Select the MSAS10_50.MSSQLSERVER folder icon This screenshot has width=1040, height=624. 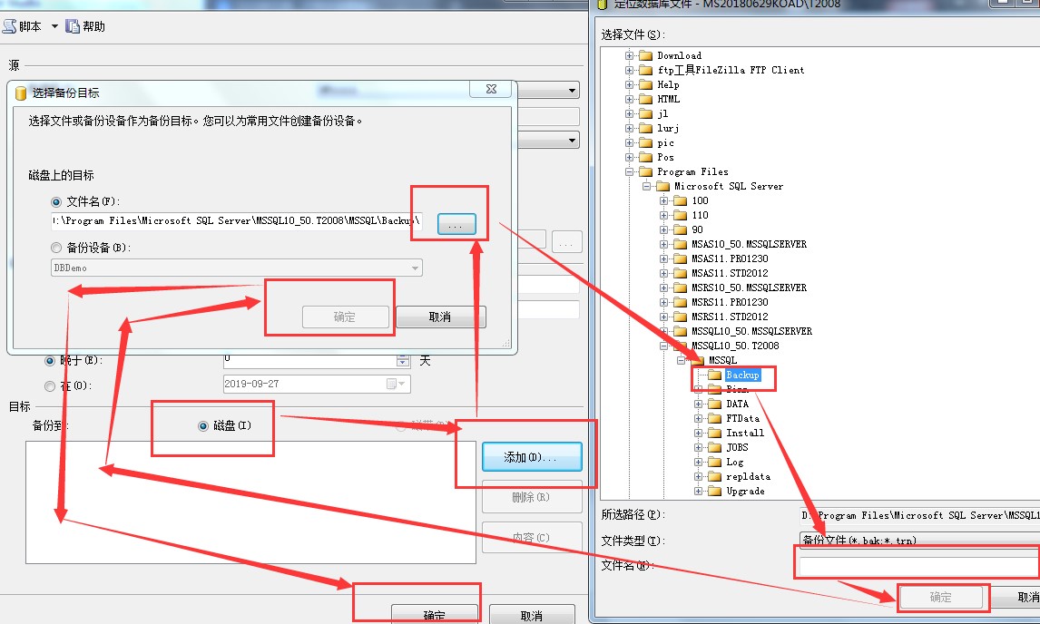click(x=681, y=245)
